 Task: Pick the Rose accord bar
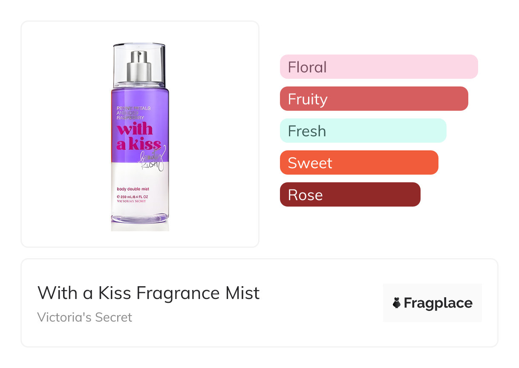[x=350, y=195]
